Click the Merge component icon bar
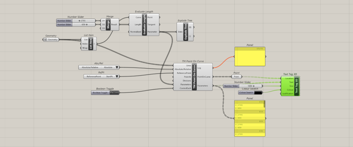 click(108, 24)
